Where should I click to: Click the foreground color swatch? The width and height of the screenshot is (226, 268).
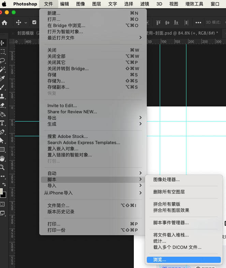(1, 191)
